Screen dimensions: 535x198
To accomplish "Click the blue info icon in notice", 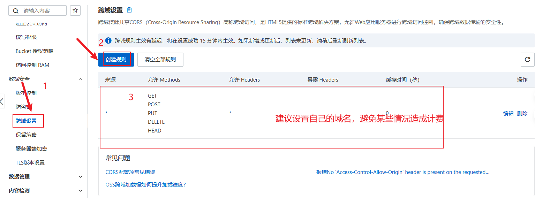I will coord(108,41).
